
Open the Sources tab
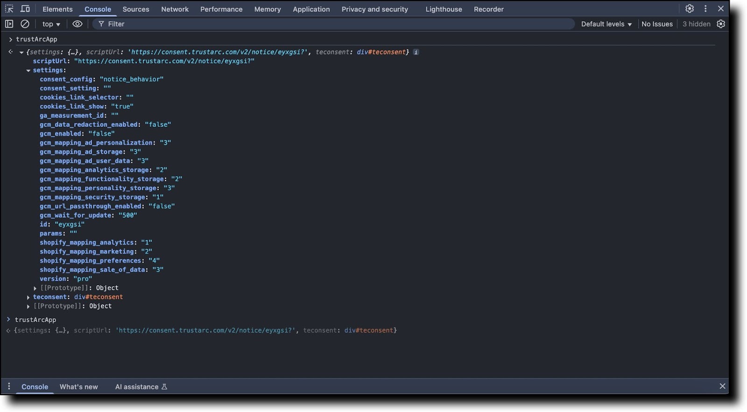tap(136, 9)
